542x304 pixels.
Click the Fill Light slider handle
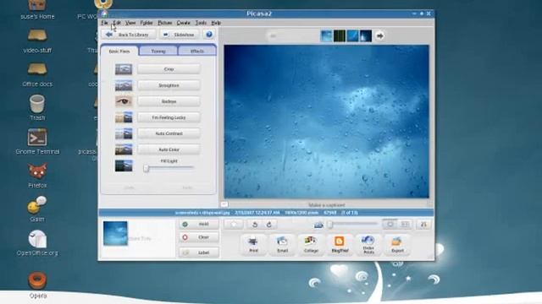tap(147, 168)
